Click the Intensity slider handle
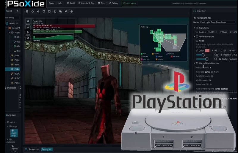The height and width of the screenshot is (153, 238). point(203,55)
